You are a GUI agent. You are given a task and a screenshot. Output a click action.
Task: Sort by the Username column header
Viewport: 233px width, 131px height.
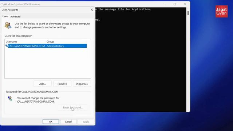(11, 41)
